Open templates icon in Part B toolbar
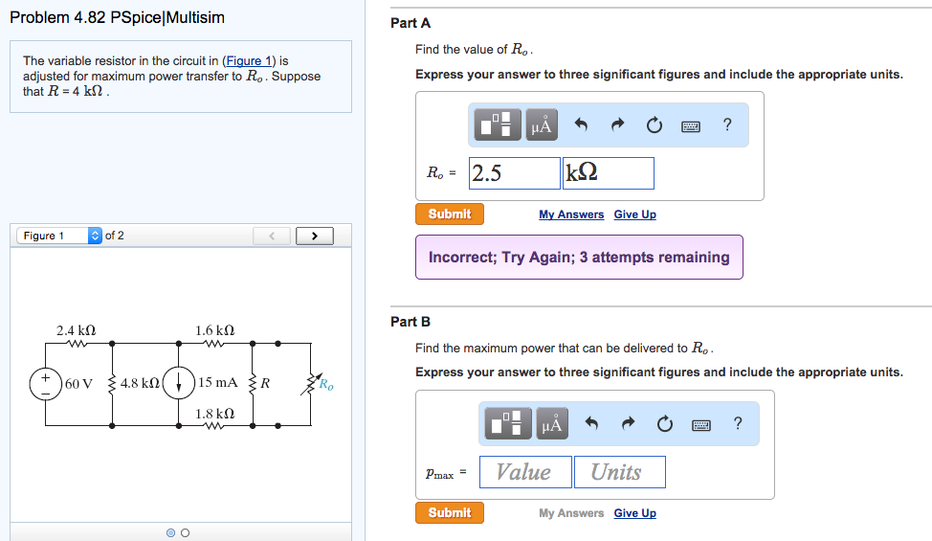The image size is (932, 541). coord(508,423)
